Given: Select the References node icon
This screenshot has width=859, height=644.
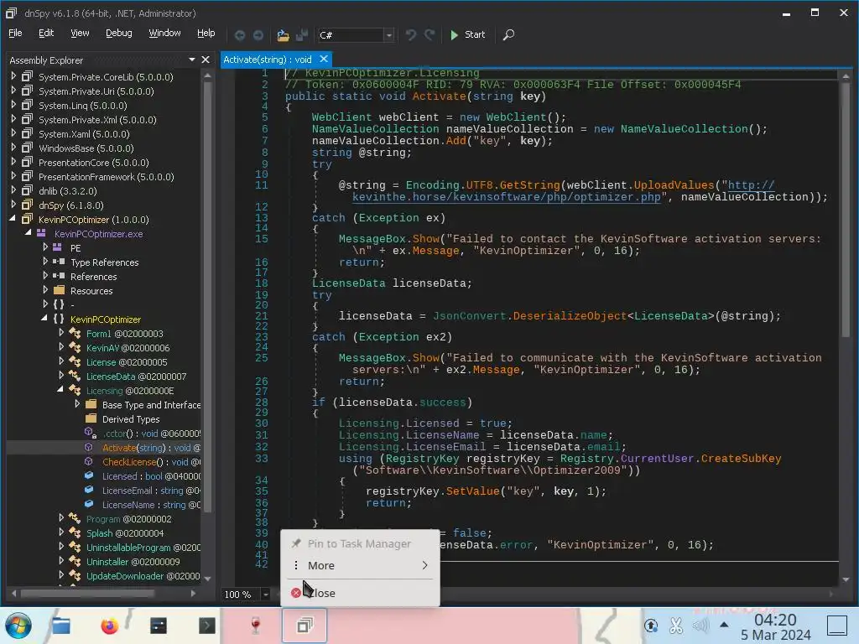Looking at the screenshot, I should [59, 276].
